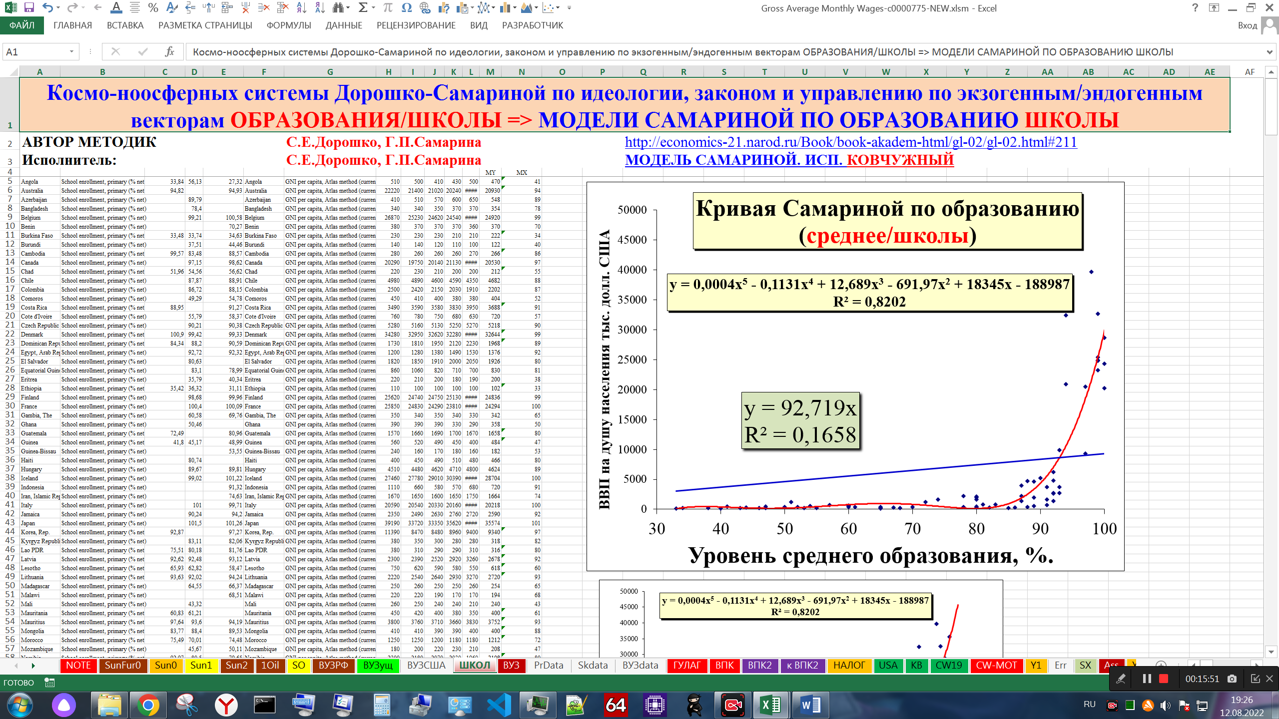Toggle the recorder drawing pen tool
Screen dimensions: 1279x719
pos(1121,679)
